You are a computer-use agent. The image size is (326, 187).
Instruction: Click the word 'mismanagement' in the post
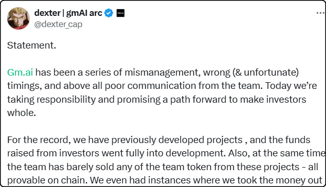(163, 73)
